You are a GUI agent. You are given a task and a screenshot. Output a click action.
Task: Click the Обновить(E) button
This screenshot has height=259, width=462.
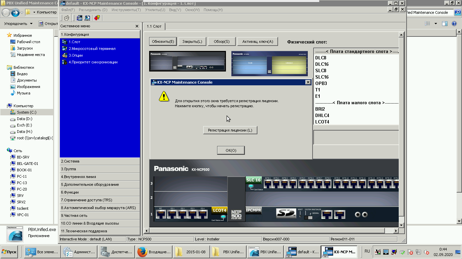point(163,41)
